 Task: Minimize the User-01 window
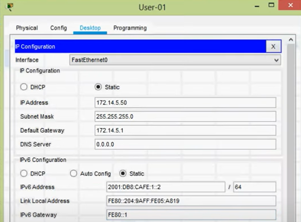click(257, 6)
